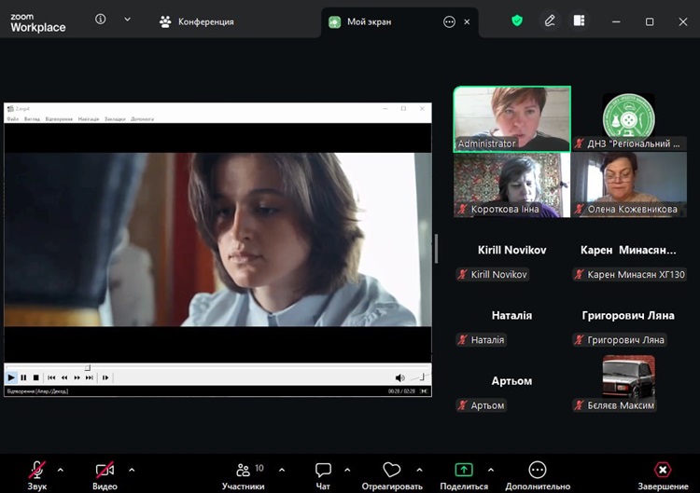Expand audio options arrow next to Звук
This screenshot has width=700, height=493.
(61, 470)
